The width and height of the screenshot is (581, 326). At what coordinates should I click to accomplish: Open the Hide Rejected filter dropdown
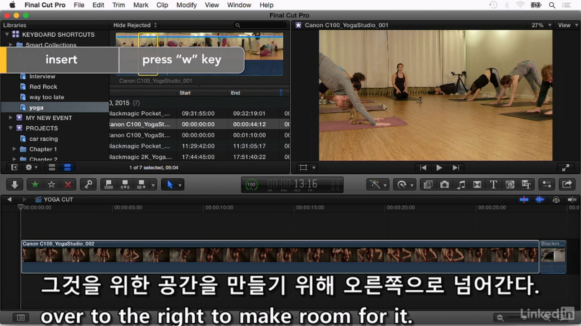pos(135,25)
